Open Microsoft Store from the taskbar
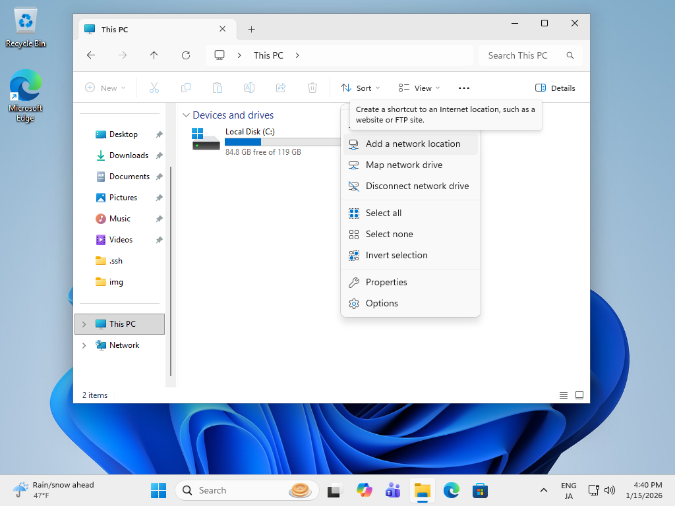Viewport: 675px width, 506px height. pos(480,490)
